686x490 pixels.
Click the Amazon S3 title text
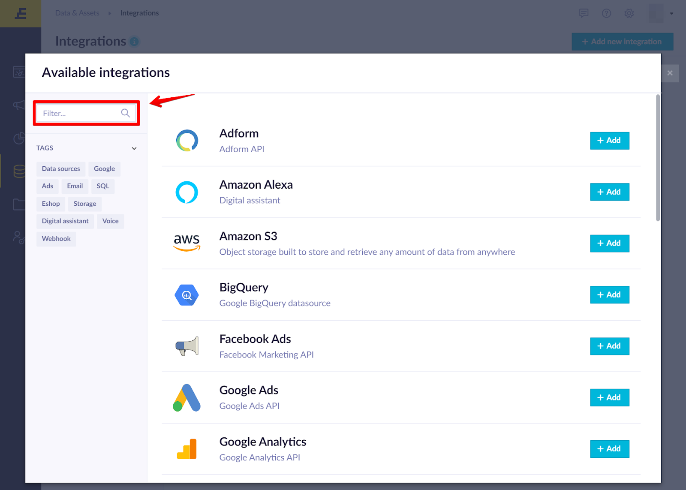[x=248, y=236]
